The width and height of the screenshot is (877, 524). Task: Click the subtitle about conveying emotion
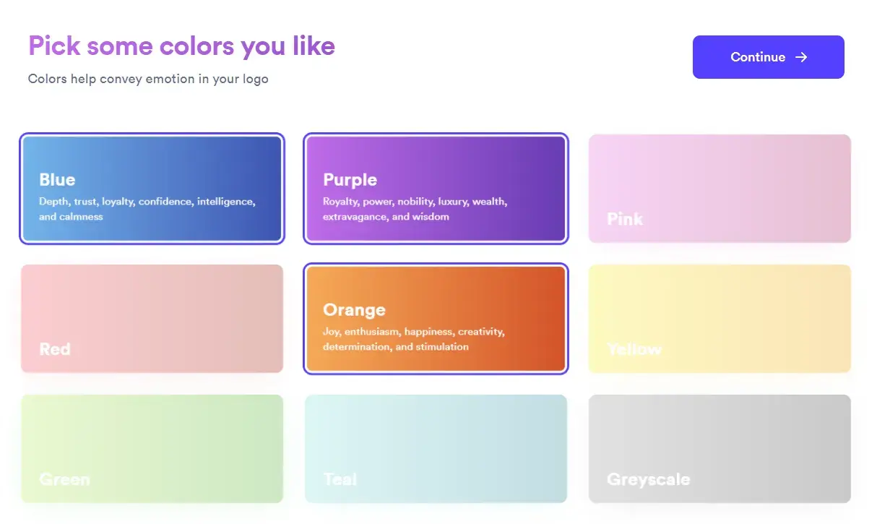tap(147, 79)
